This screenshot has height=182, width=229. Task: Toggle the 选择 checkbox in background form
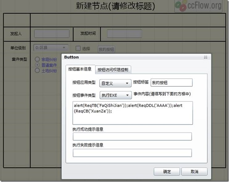click(x=78, y=48)
